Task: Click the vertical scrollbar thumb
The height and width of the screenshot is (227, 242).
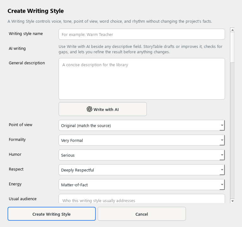Action: [232, 47]
